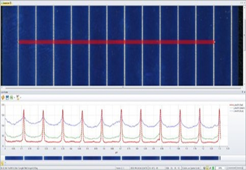Screen dimensions: 246x170
Task: Open the zoom percentage dropdown in the status bar
Action: [225, 168]
